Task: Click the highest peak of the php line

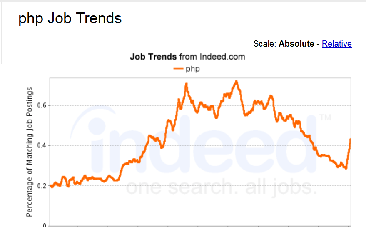Action: 236,82
